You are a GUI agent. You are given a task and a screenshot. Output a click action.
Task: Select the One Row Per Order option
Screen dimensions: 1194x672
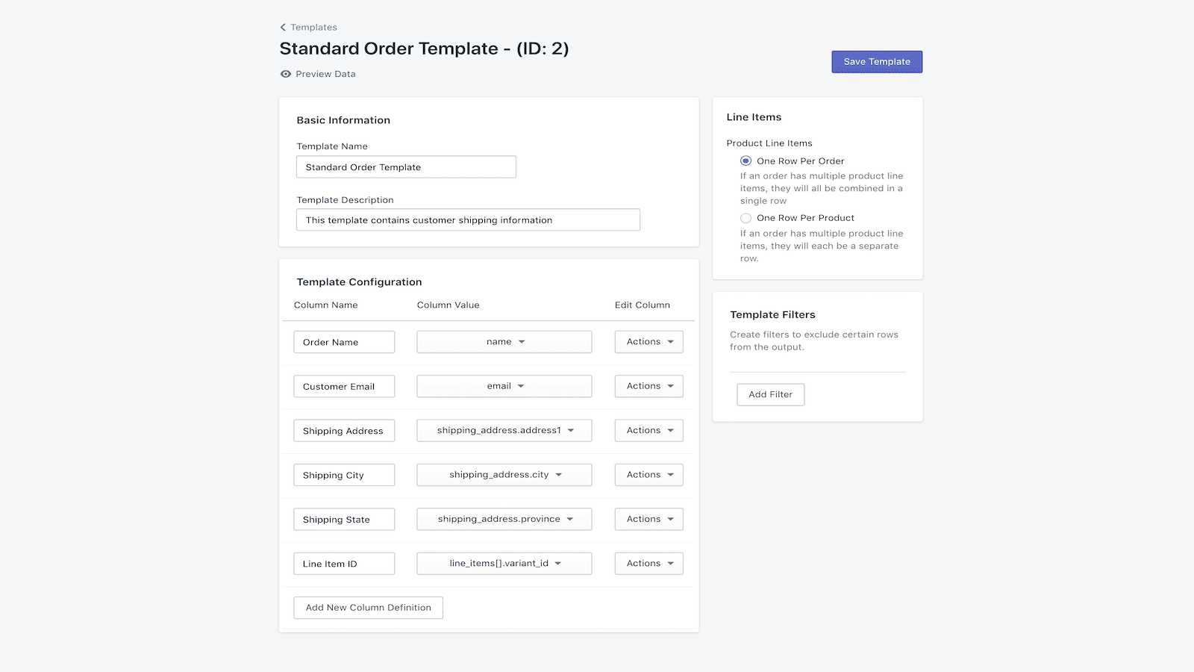(746, 161)
